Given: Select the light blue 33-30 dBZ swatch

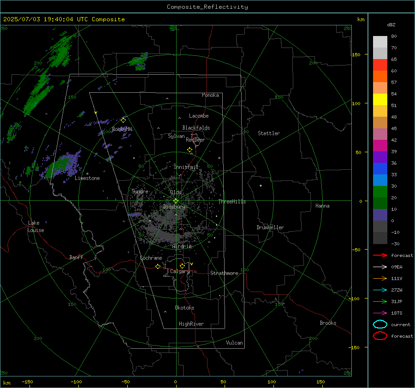Looking at the screenshot, I should point(380,180).
